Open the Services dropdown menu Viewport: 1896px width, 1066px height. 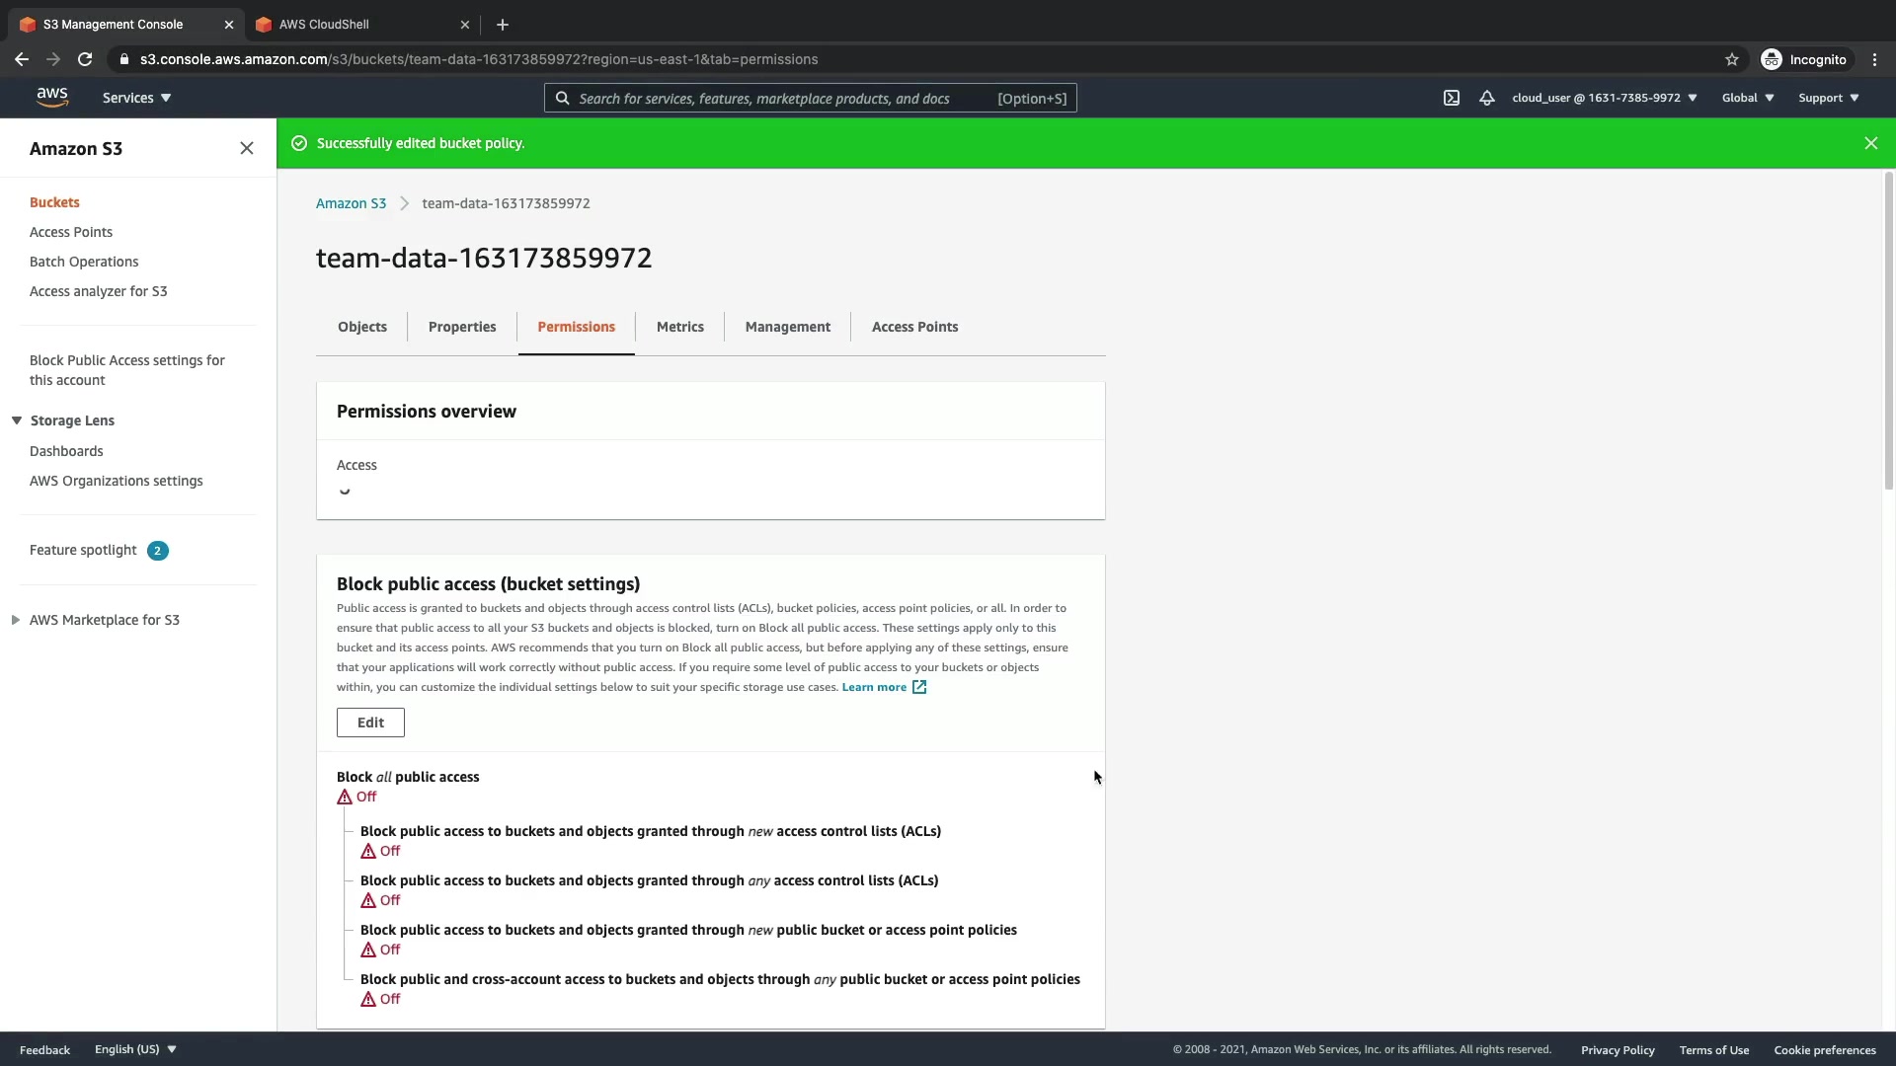pyautogui.click(x=136, y=98)
